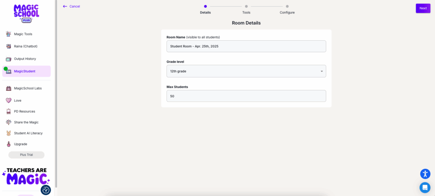The image size is (435, 196).
Task: Click the Share the Magic sparkle icon
Action: pyautogui.click(x=8, y=122)
